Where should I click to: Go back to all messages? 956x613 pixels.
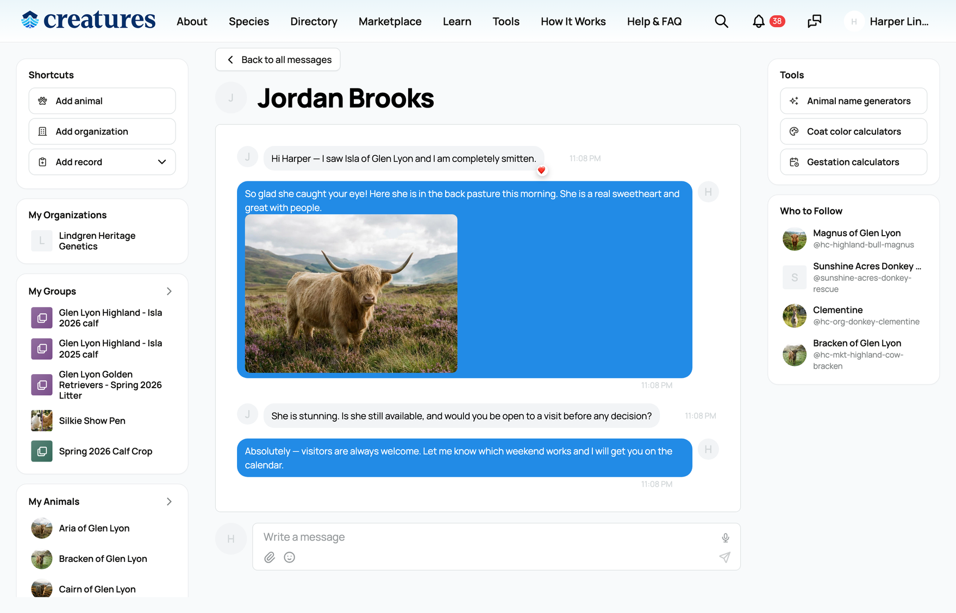pyautogui.click(x=278, y=60)
